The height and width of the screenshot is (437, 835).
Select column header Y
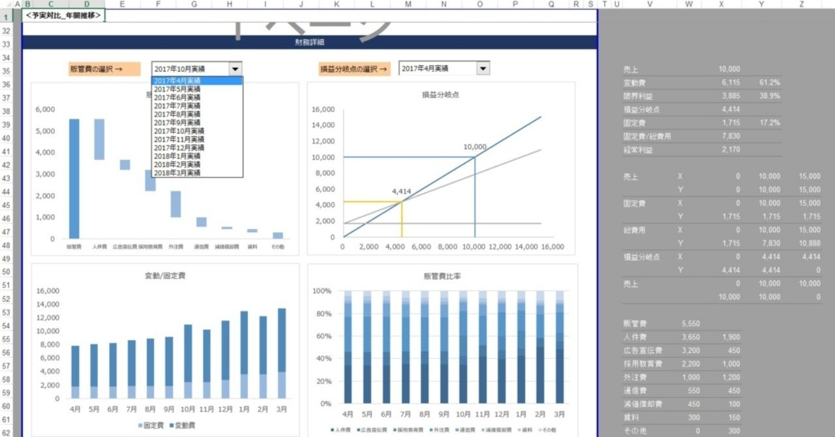(x=762, y=5)
